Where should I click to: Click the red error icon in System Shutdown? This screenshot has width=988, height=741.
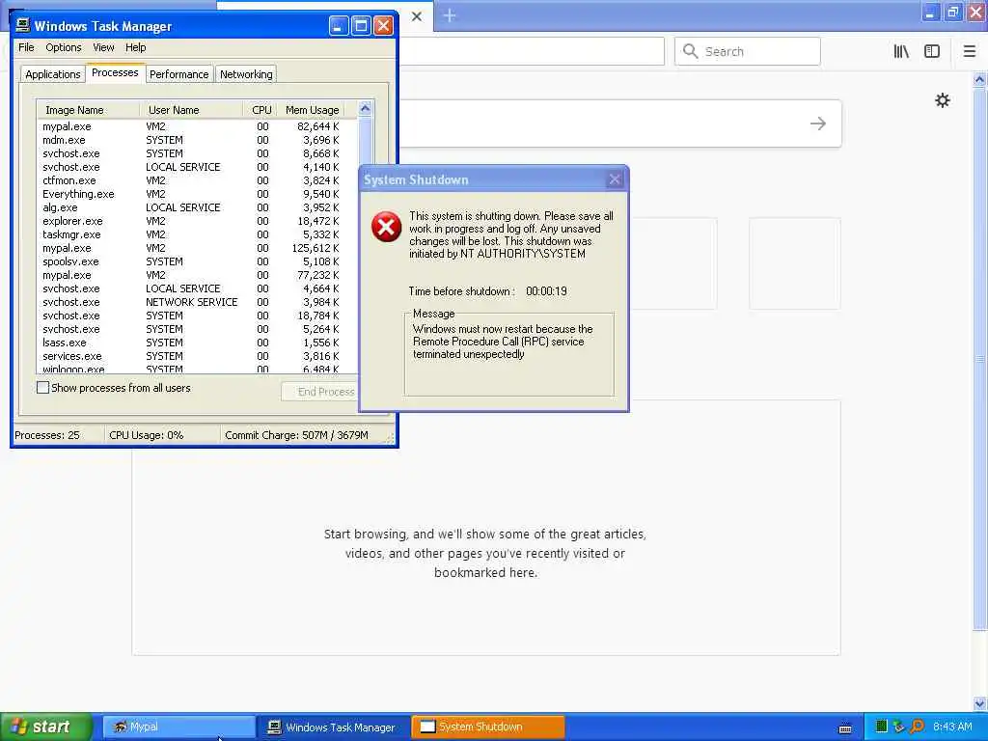386,227
